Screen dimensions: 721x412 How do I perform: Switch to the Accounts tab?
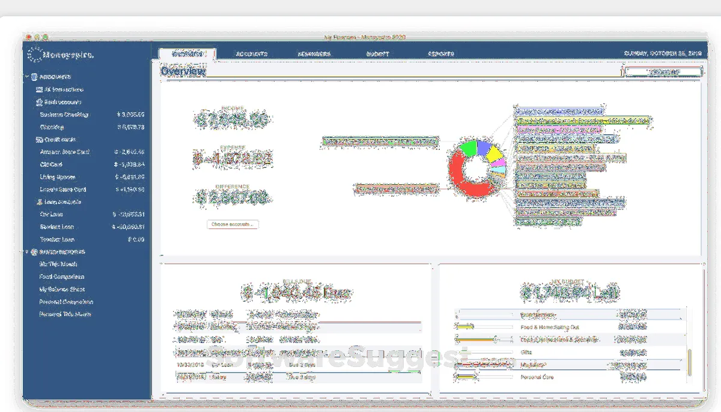252,53
